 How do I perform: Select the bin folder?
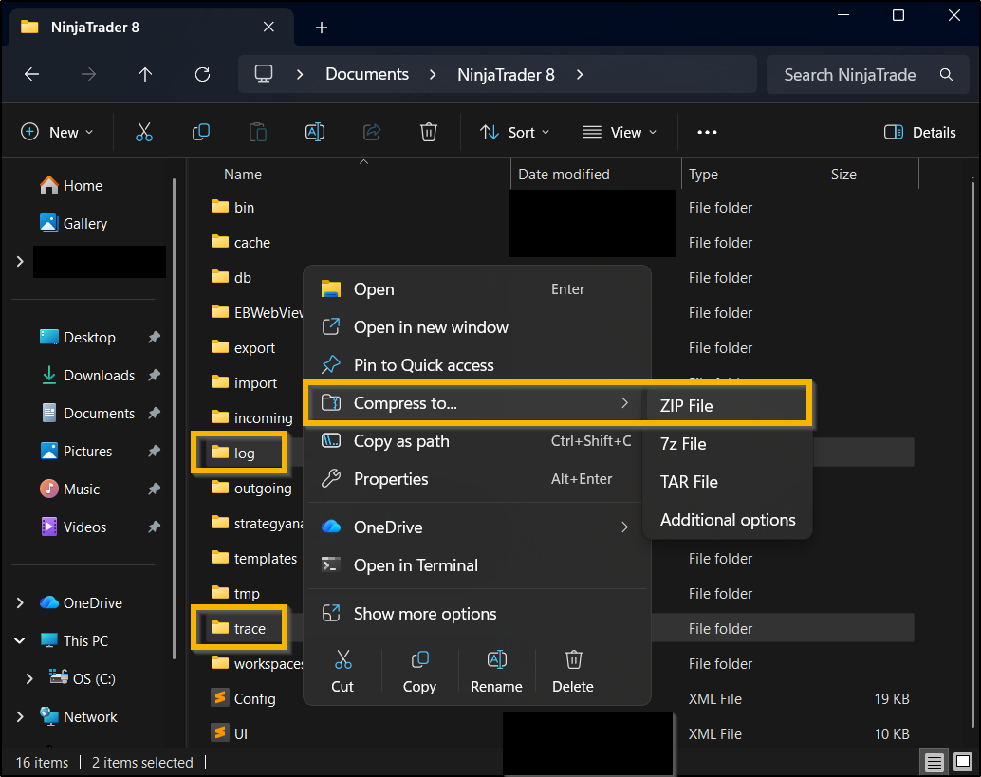(x=232, y=207)
